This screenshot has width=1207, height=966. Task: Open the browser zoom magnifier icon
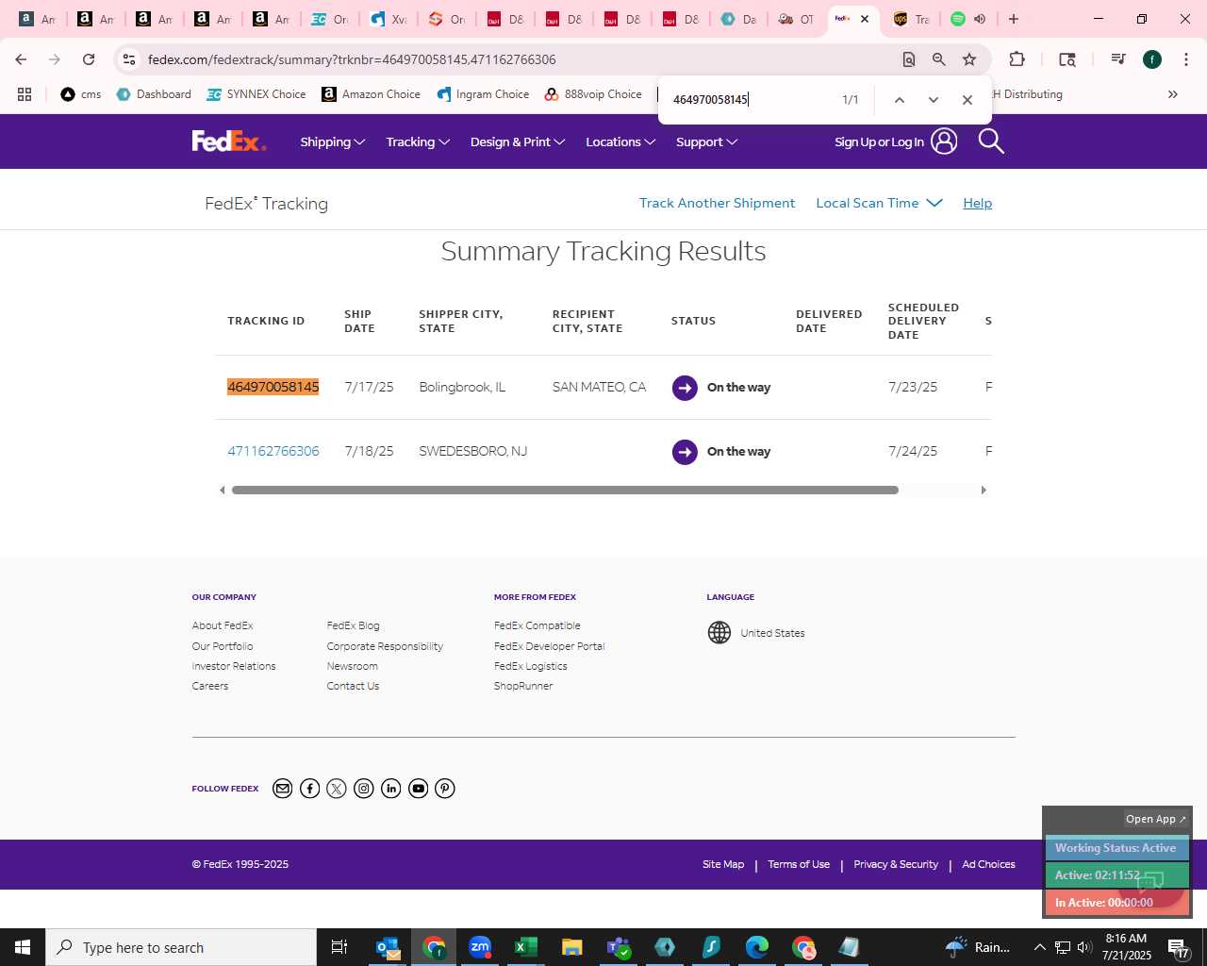point(939,59)
